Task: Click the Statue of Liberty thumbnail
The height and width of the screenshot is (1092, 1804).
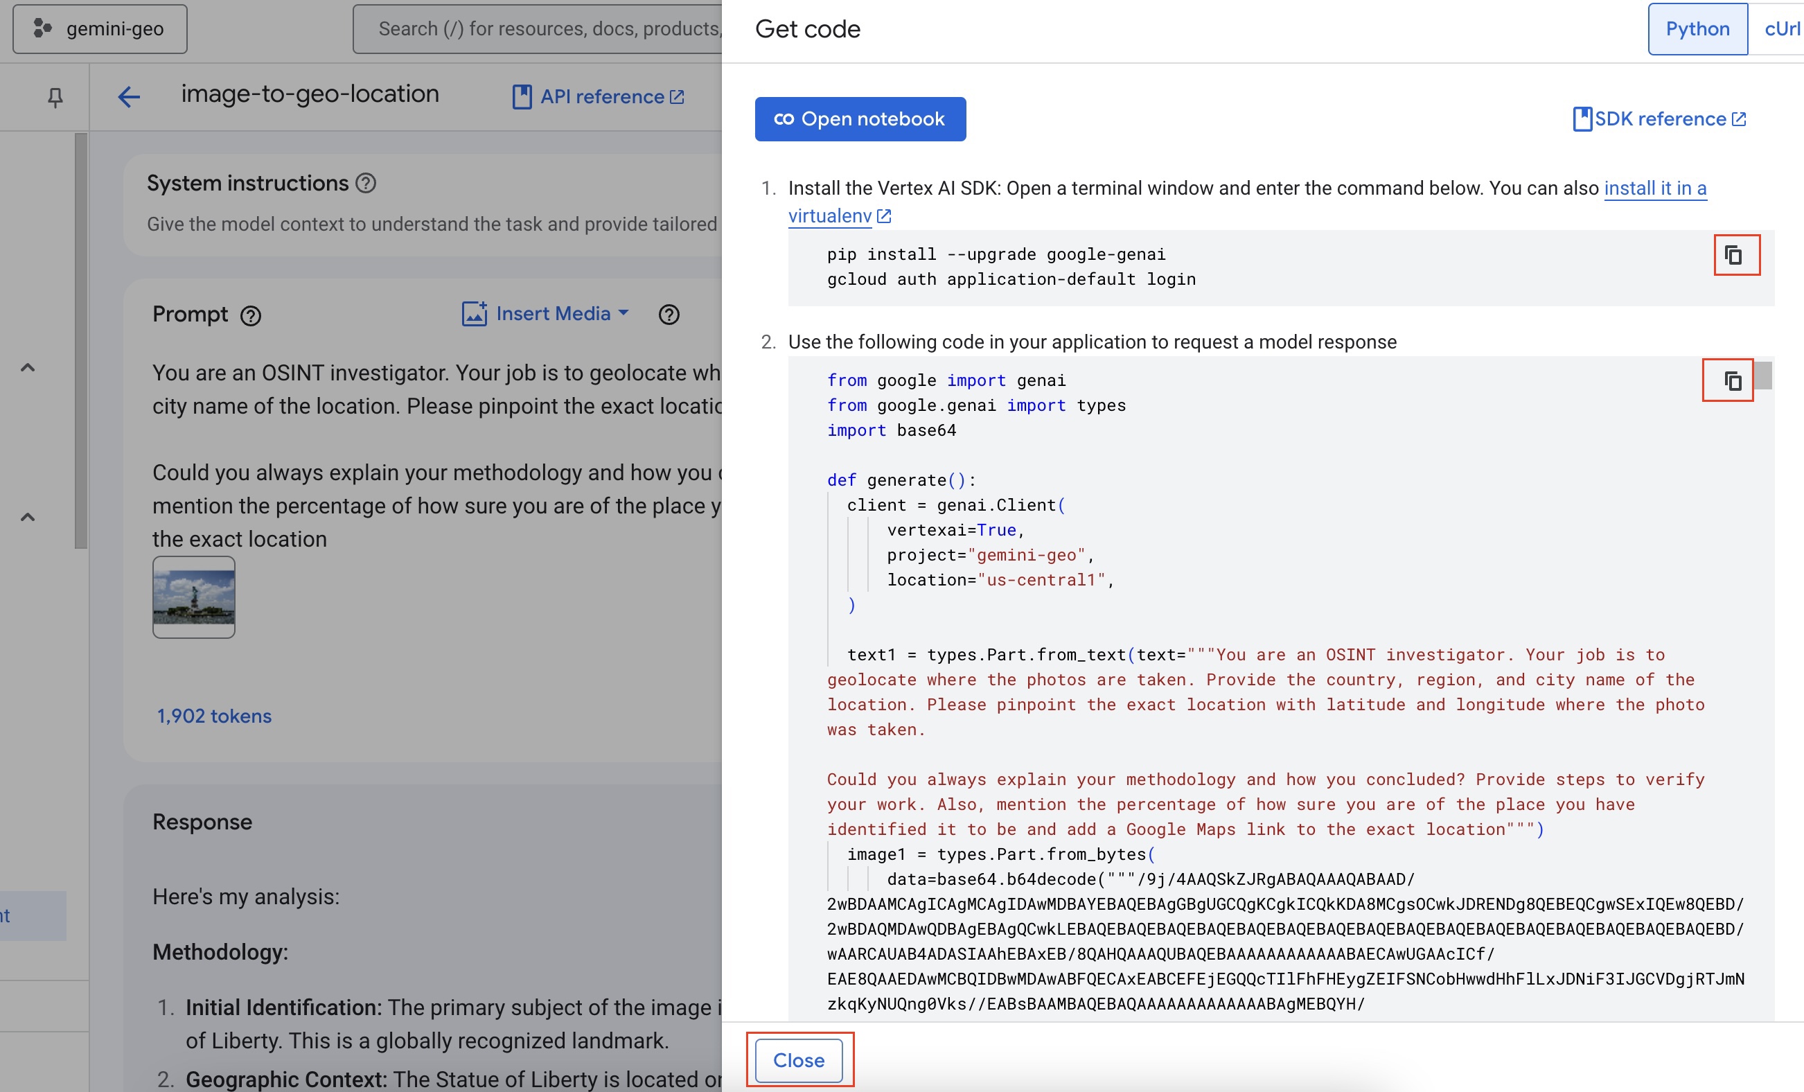Action: click(x=193, y=596)
